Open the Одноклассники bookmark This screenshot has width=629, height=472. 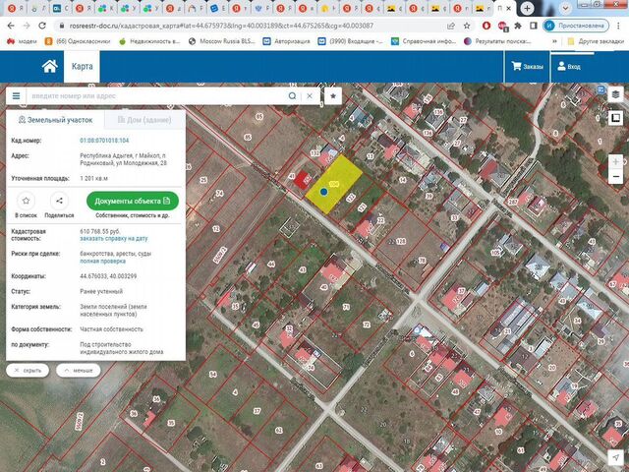tap(78, 41)
